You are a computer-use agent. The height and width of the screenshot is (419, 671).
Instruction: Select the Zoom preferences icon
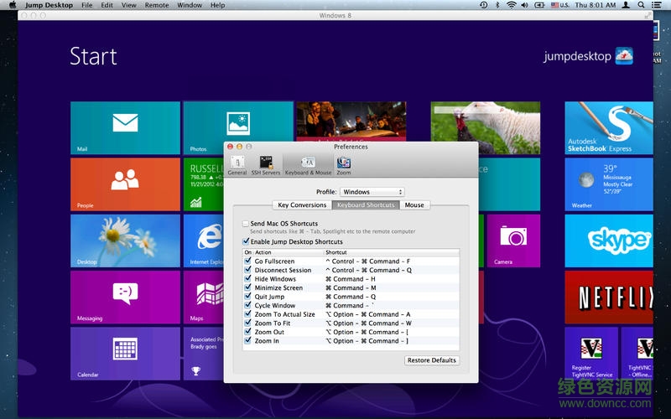point(343,164)
